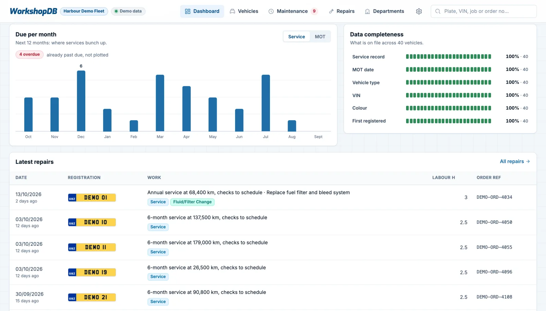The image size is (546, 311).
Task: Select Service view in Due per month
Action: point(297,37)
